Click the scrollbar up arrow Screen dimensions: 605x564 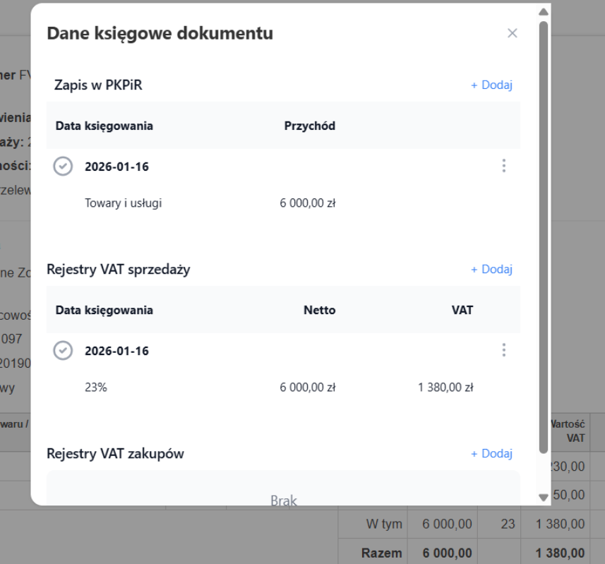click(x=543, y=11)
